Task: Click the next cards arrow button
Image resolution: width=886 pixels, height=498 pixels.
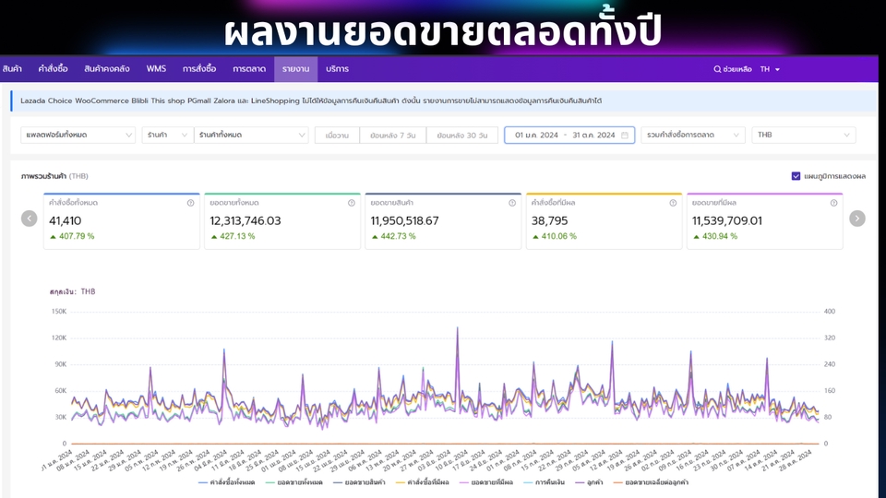Action: click(857, 219)
